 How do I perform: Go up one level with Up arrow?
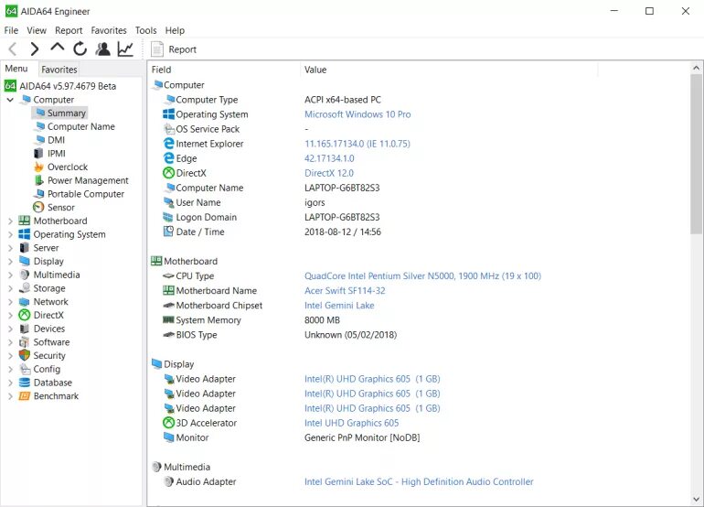coord(57,48)
